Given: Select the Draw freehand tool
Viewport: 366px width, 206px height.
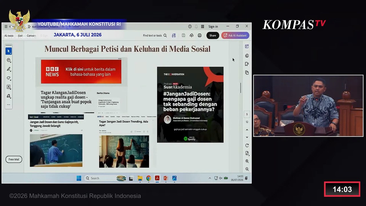Looking at the screenshot, I should 9,78.
